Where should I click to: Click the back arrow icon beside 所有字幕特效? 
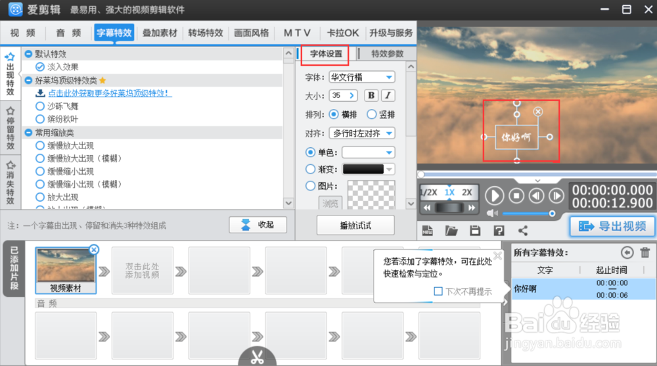point(627,252)
